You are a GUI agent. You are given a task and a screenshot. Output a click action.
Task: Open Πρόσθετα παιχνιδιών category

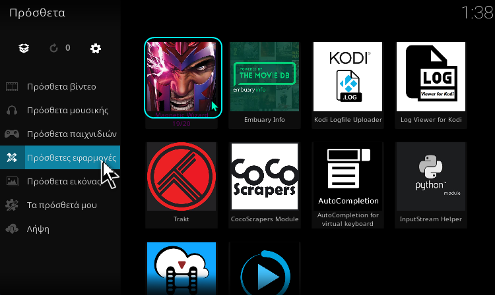point(60,134)
